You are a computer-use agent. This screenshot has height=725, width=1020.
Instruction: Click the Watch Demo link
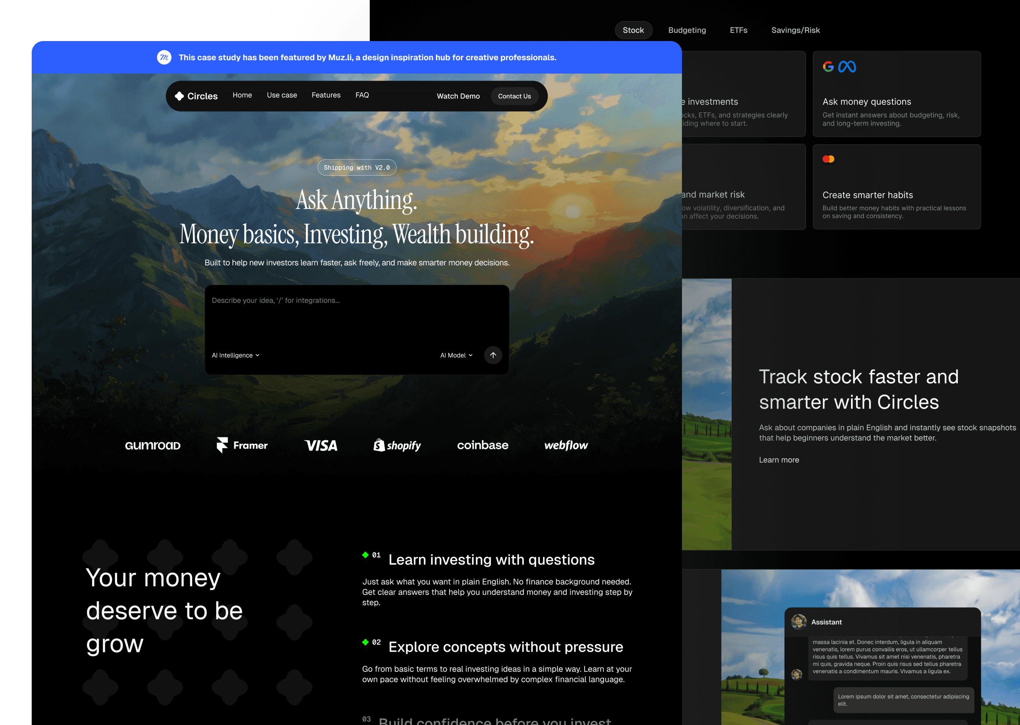point(458,96)
